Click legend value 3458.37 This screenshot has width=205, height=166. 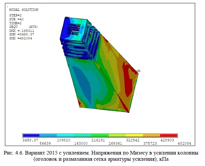click(x=30, y=140)
